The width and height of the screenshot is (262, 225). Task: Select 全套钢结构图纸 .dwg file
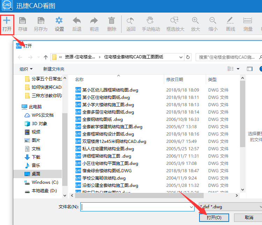point(99,119)
